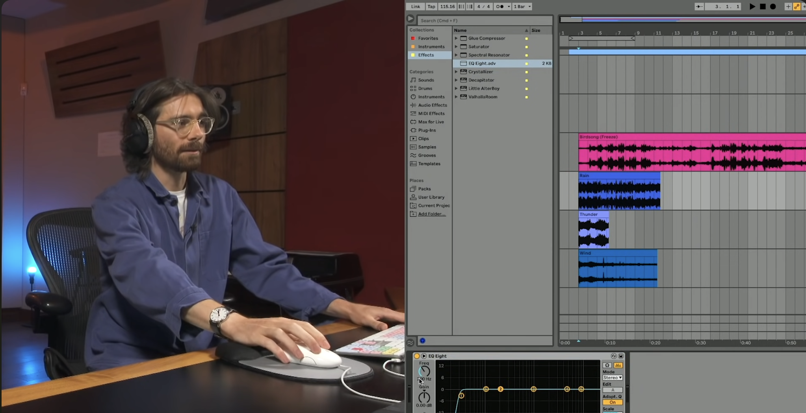Click the browser search field
Screen dimensions: 806x413
[x=485, y=20]
